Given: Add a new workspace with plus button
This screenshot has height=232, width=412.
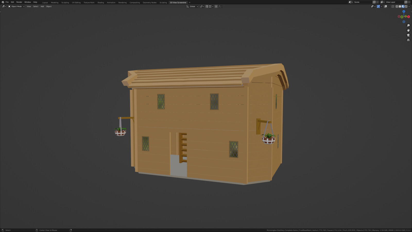Looking at the screenshot, I should [190, 3].
